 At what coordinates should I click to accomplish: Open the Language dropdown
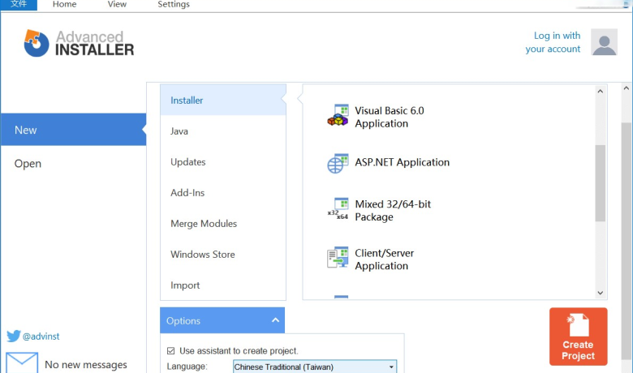pos(315,367)
